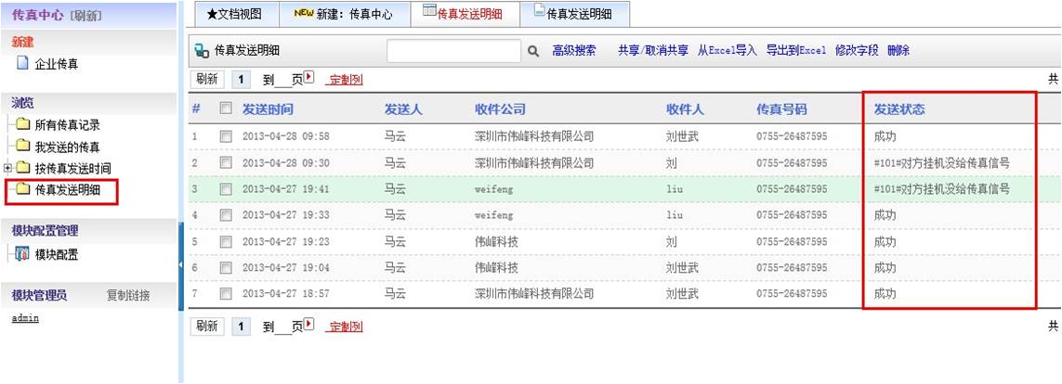Open 所有传真记录 in sidebar
The width and height of the screenshot is (1062, 384).
(68, 125)
